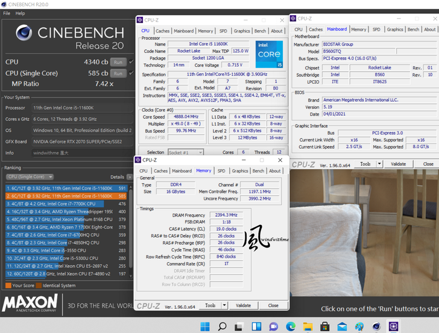The width and height of the screenshot is (439, 333).
Task: Open the Mail app on the taskbar
Action: [x=341, y=326]
